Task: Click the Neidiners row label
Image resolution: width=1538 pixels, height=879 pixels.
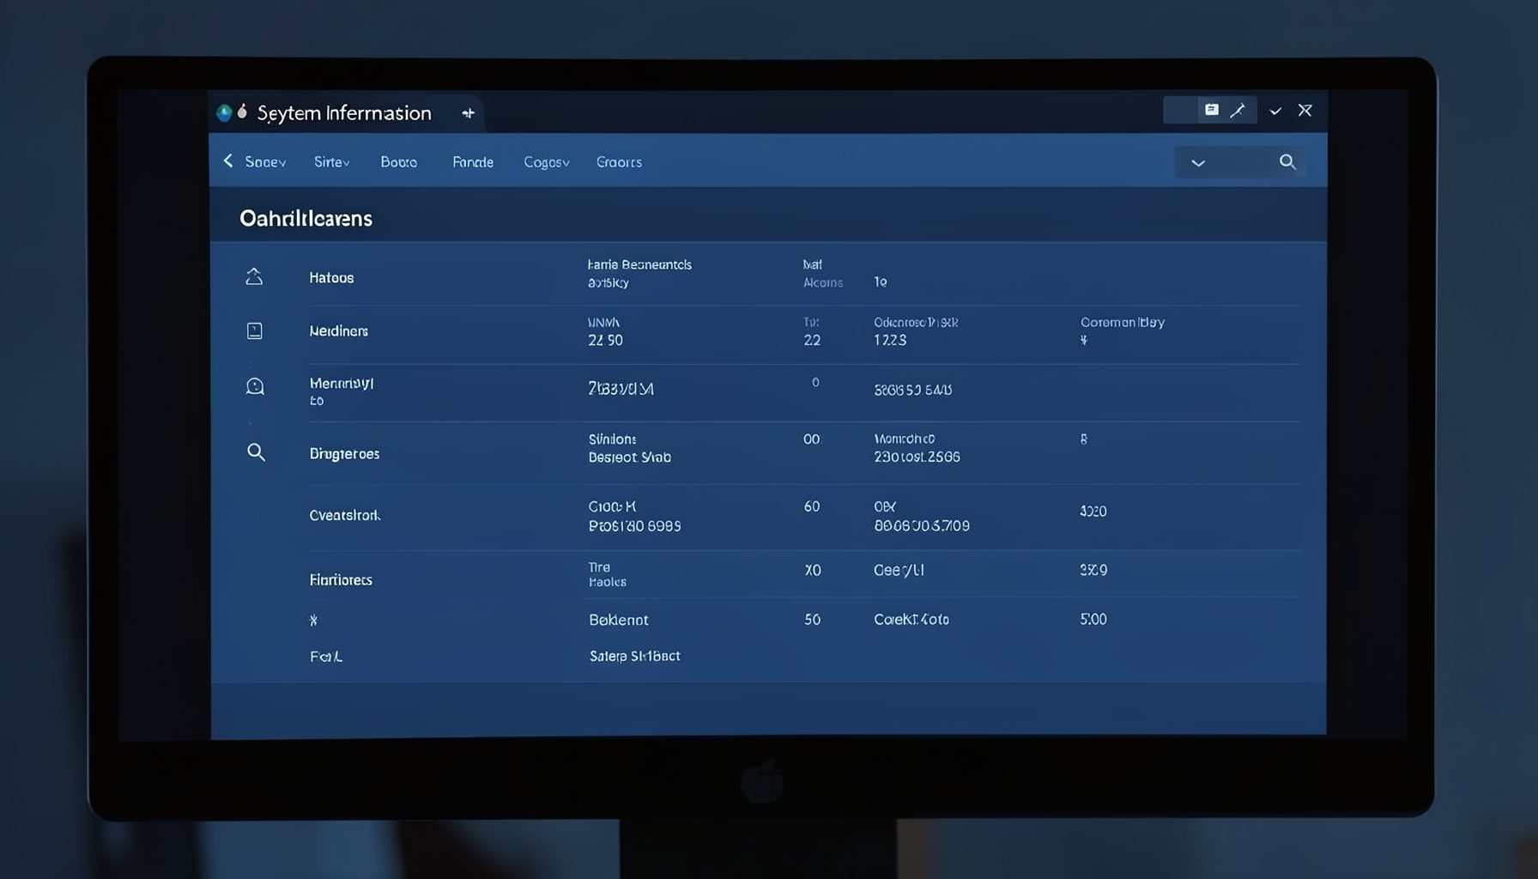Action: pyautogui.click(x=338, y=330)
